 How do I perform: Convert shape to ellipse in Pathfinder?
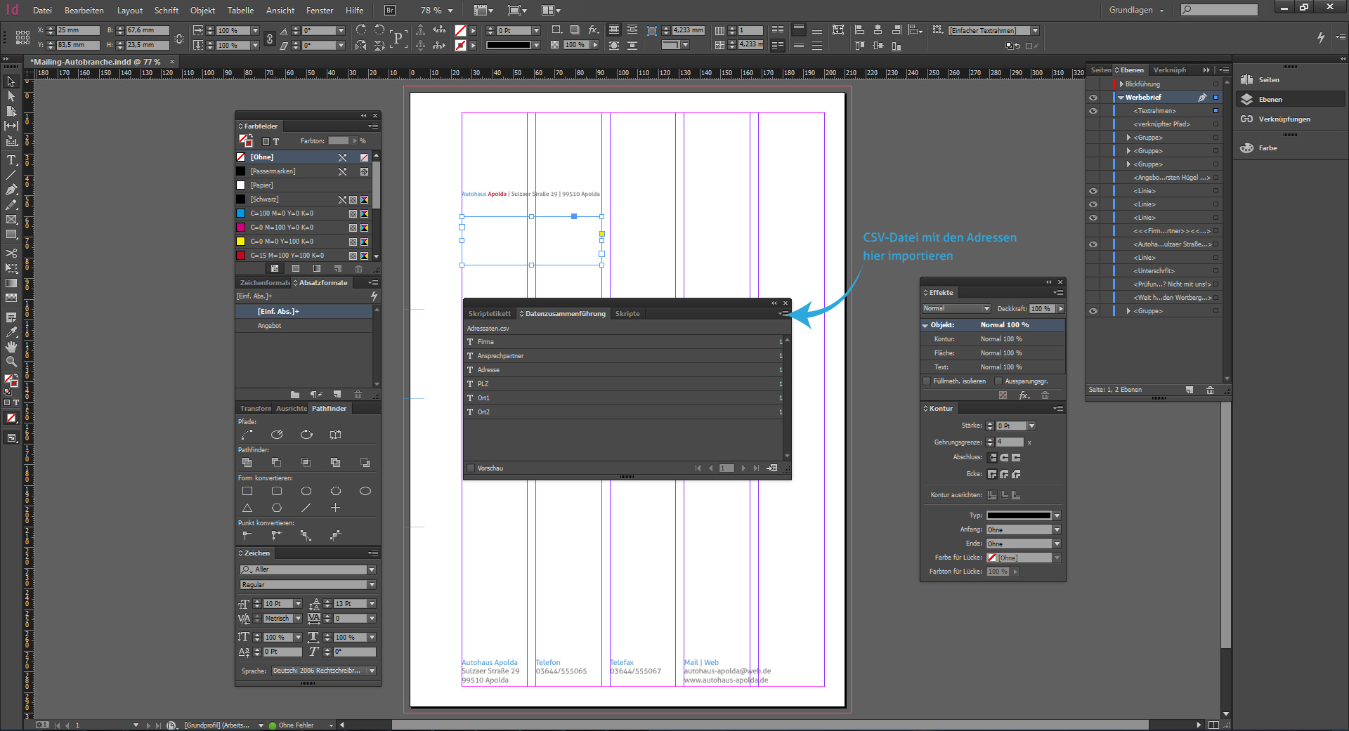[365, 491]
